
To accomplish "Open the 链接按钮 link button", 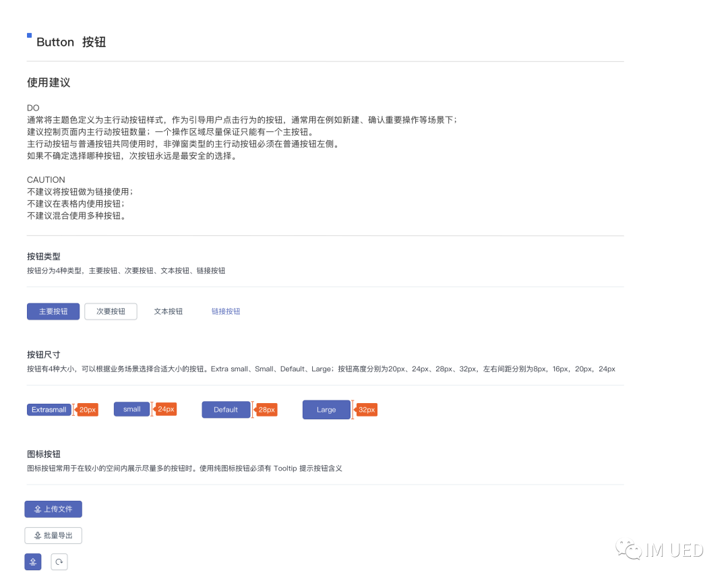I will (x=226, y=311).
